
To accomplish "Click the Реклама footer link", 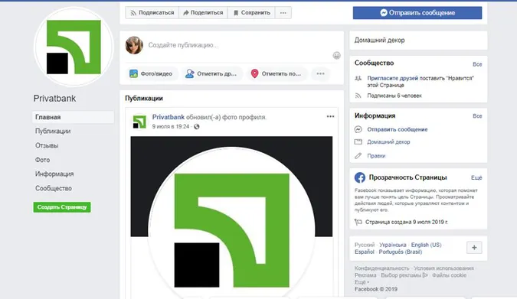I will (365, 275).
